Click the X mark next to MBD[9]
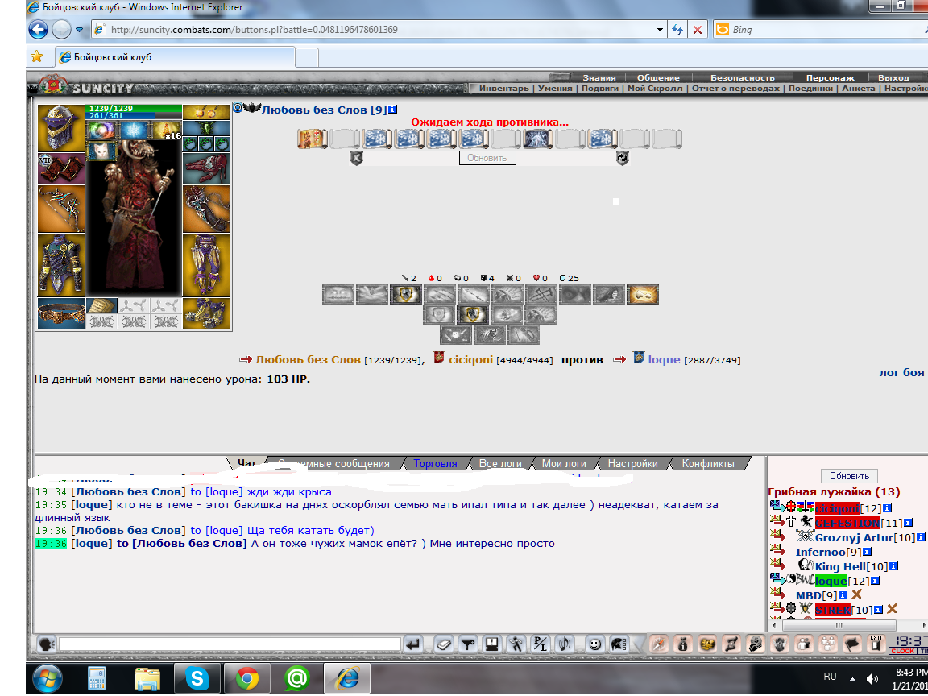 [x=856, y=594]
